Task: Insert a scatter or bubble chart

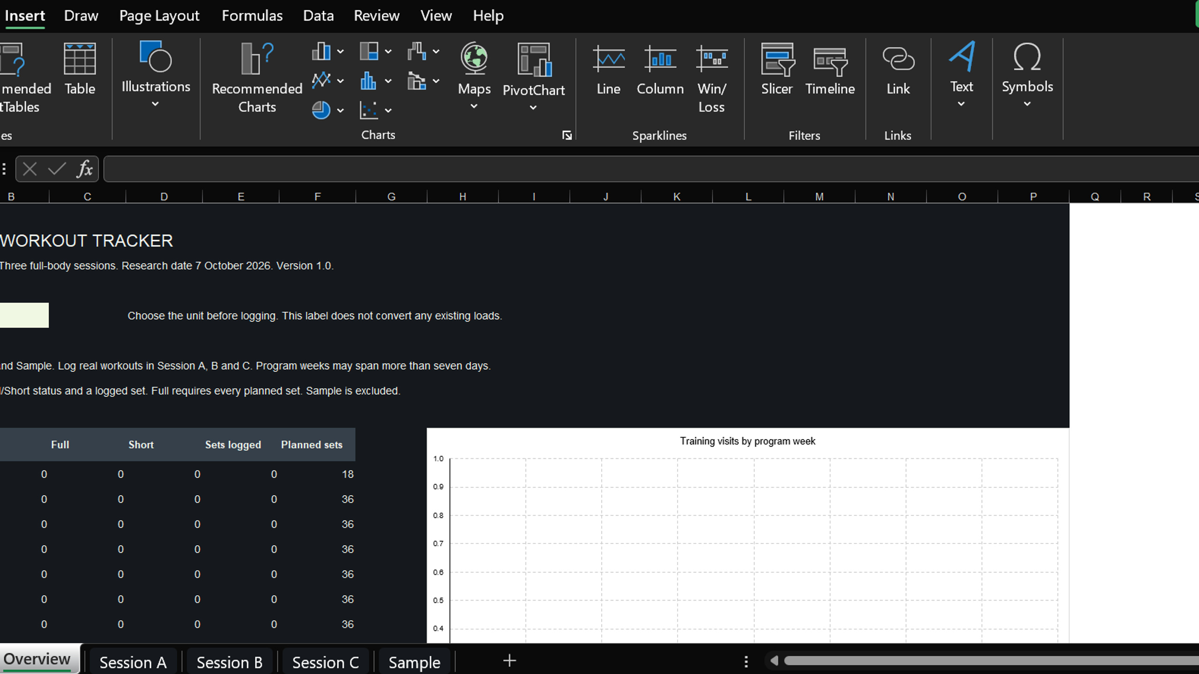Action: tap(369, 110)
